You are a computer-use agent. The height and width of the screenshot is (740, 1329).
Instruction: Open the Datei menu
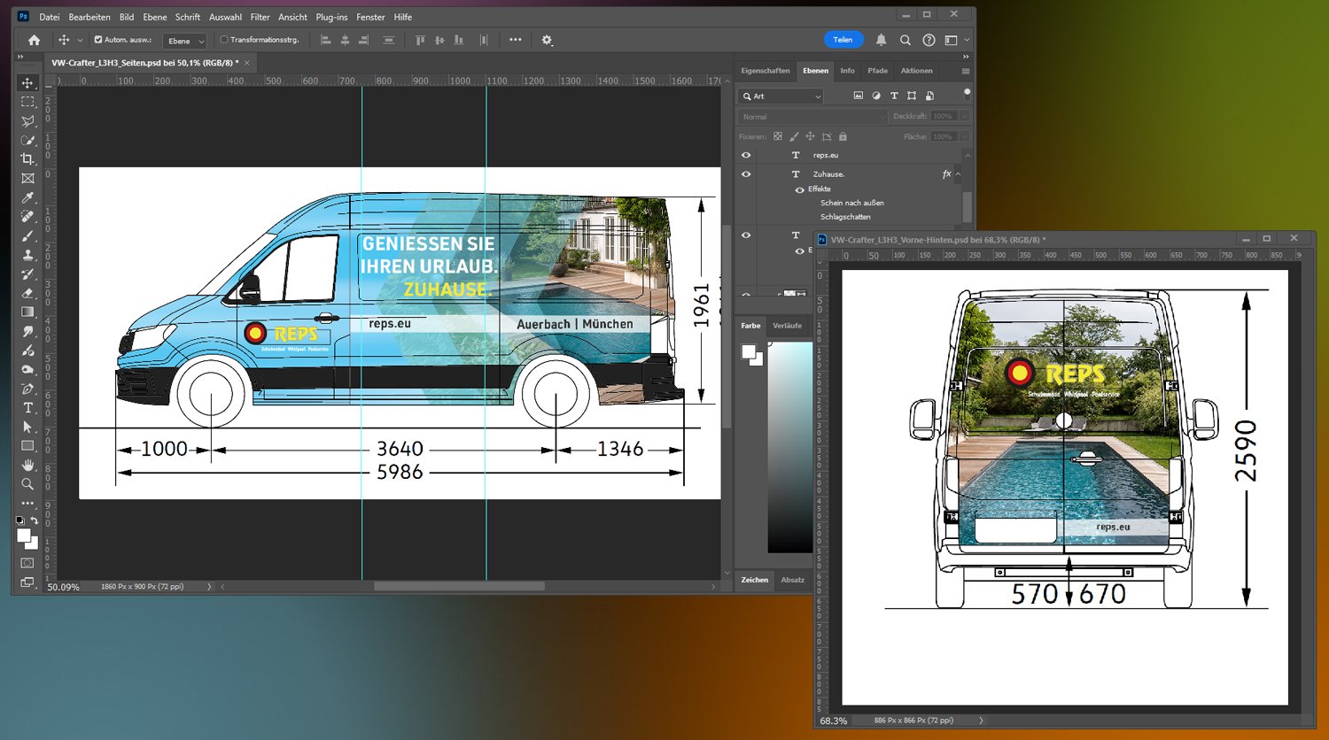coord(50,17)
